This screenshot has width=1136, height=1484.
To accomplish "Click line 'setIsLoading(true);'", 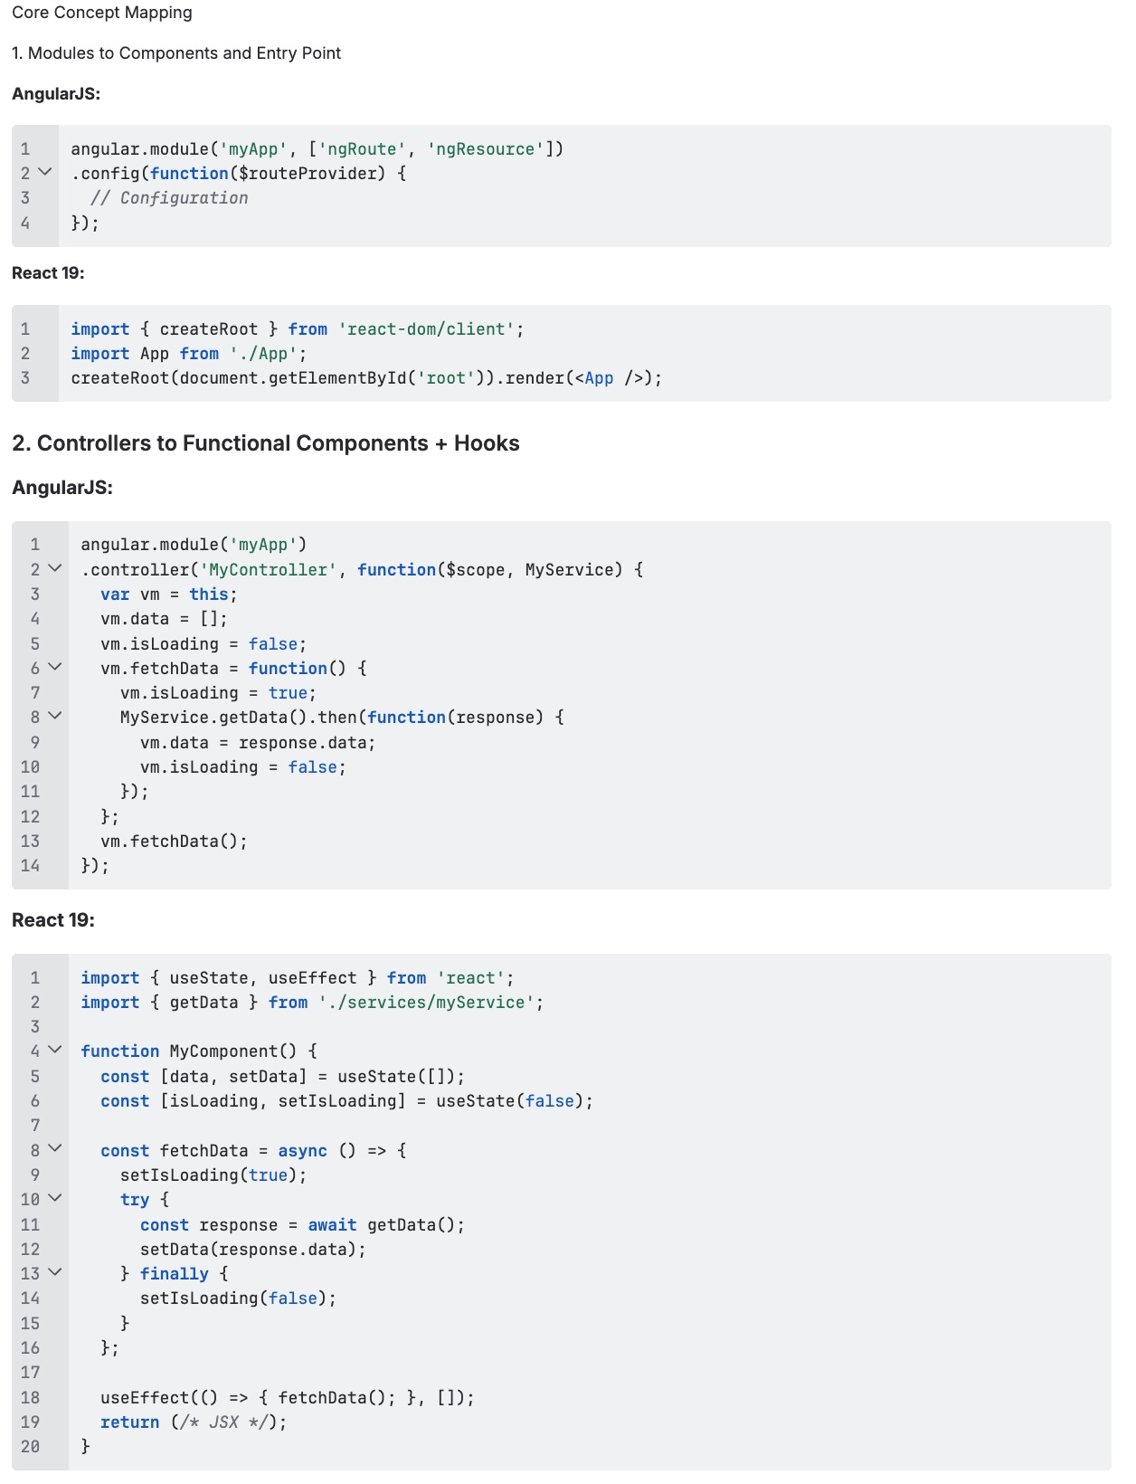I will coord(213,1175).
